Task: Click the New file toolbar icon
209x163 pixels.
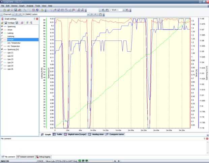Action: tap(4, 10)
